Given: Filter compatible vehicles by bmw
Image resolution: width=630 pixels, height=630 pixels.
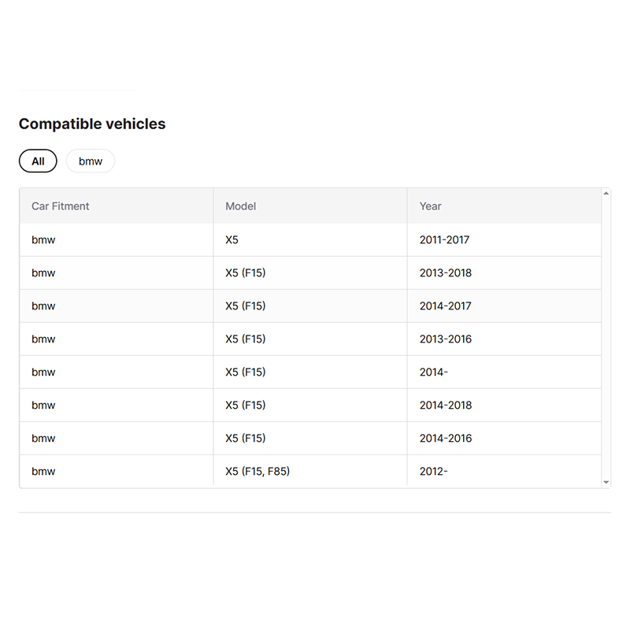Looking at the screenshot, I should click(x=91, y=161).
